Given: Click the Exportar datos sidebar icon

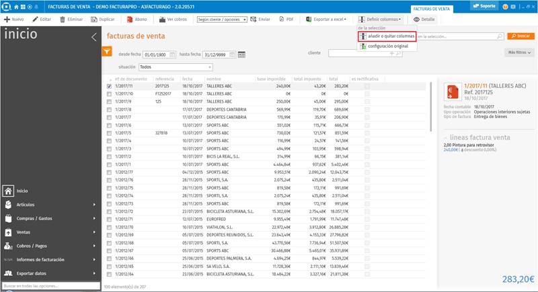Looking at the screenshot, I should [x=8, y=273].
